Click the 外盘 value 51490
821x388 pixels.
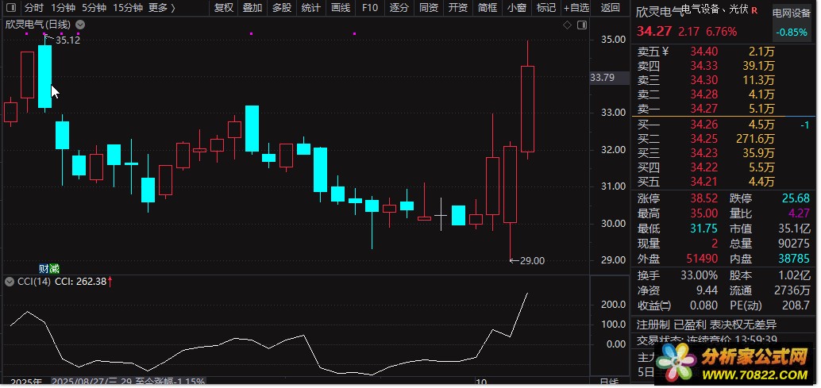click(x=703, y=259)
